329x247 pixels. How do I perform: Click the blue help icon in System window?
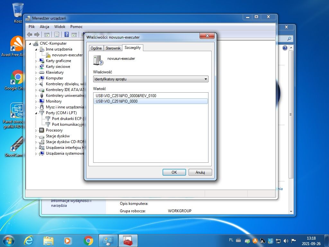tap(285, 48)
